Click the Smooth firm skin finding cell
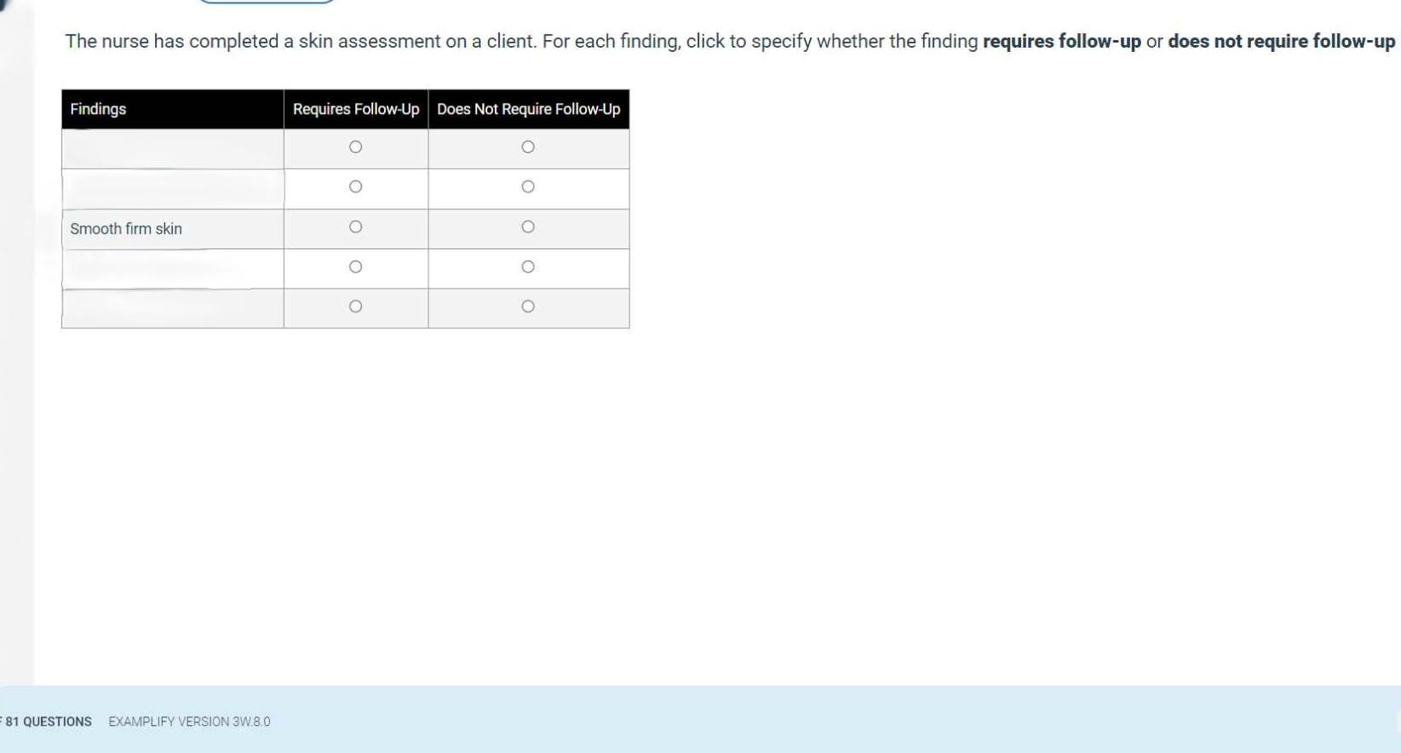 pos(173,229)
